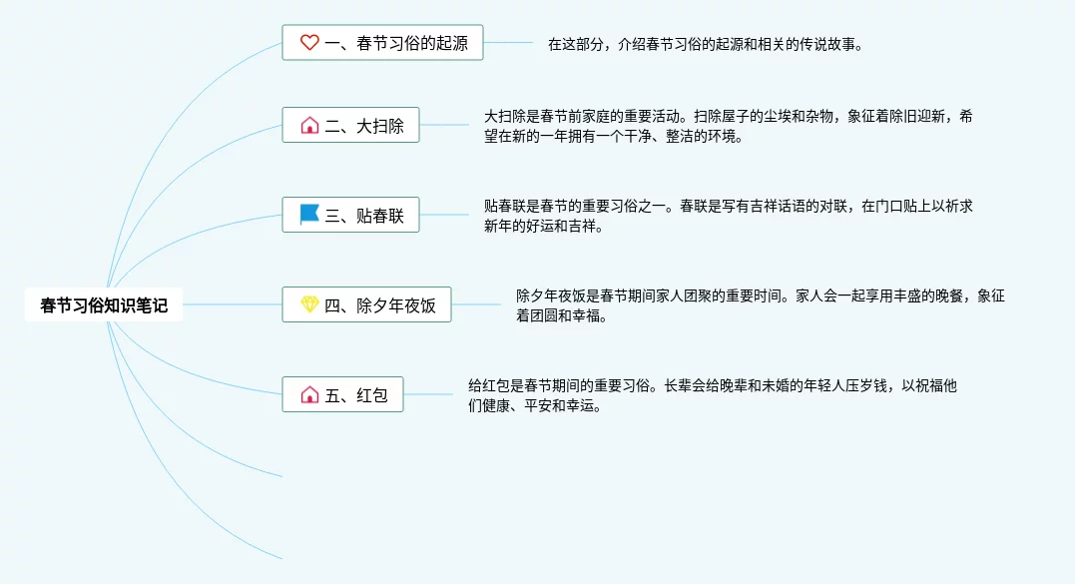This screenshot has height=584, width=1075.
Task: Click the description starting with 大扫除是春节前家庭
Action: [728, 126]
